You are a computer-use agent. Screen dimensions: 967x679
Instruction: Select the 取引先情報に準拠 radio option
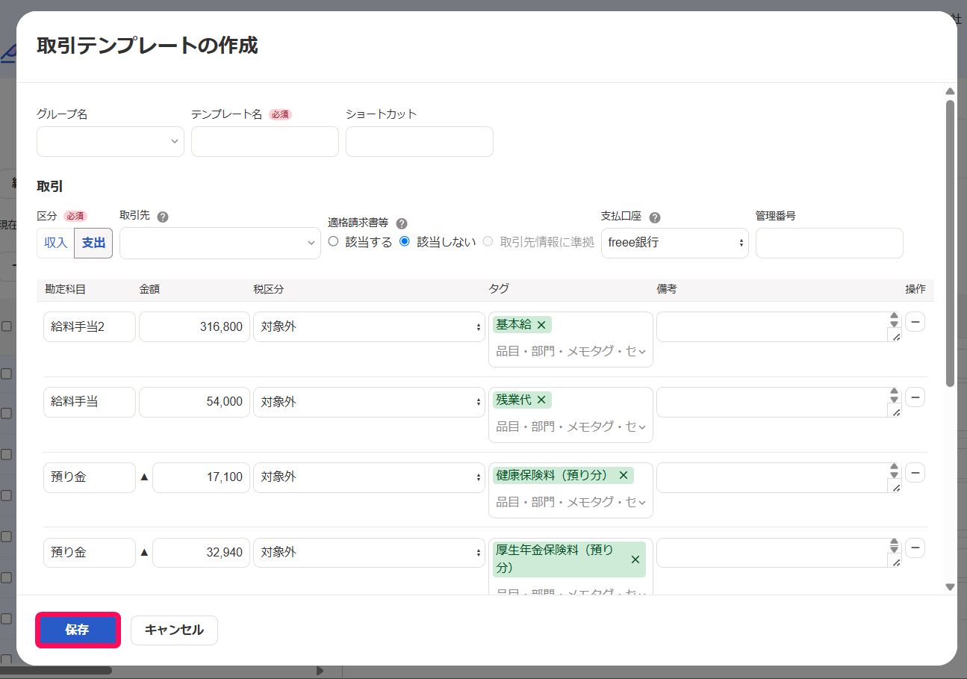[x=488, y=241]
